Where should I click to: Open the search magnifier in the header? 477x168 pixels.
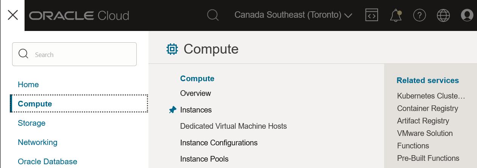[213, 15]
